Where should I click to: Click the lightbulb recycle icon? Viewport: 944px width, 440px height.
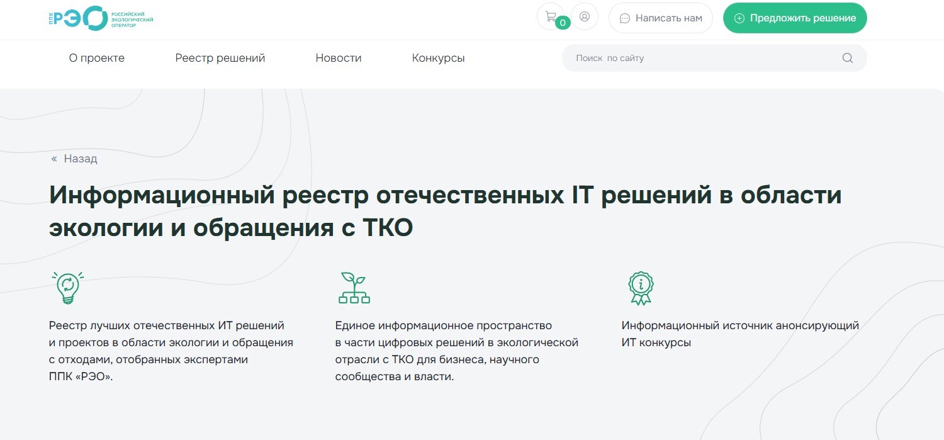click(67, 288)
